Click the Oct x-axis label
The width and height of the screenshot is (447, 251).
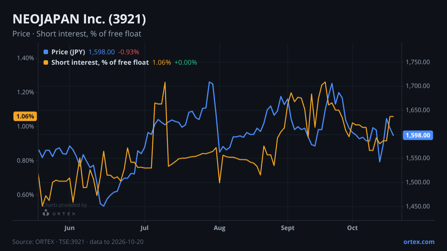click(352, 228)
